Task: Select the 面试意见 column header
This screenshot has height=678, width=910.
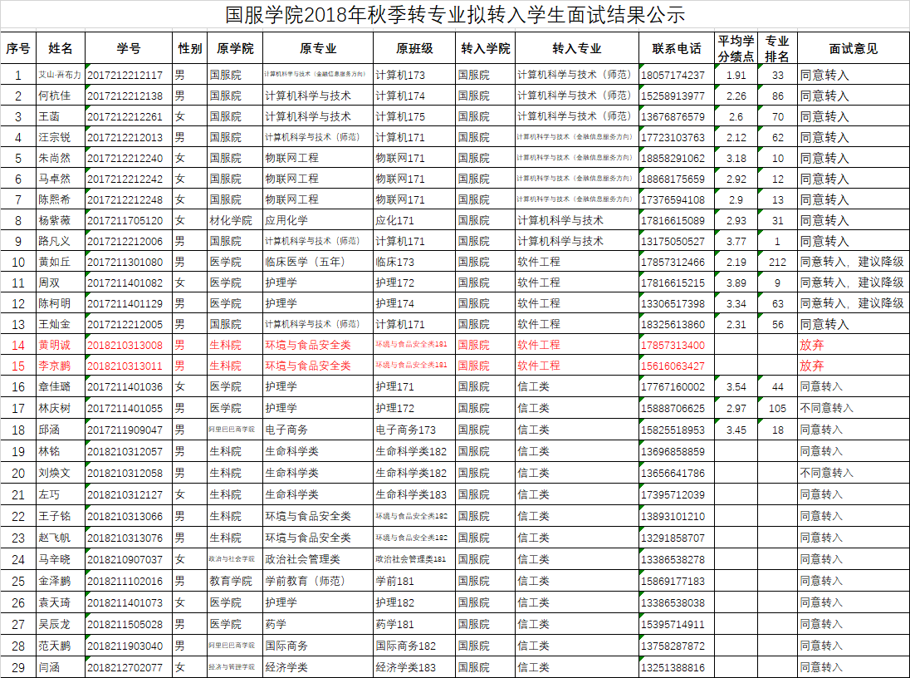Action: tap(853, 48)
